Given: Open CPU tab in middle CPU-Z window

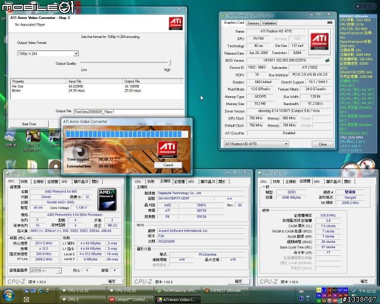Looking at the screenshot, I should click(138, 181).
